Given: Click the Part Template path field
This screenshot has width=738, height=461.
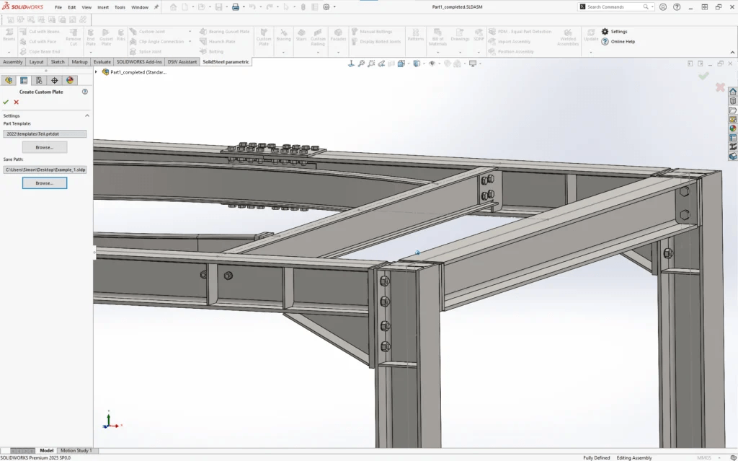Looking at the screenshot, I should [x=45, y=133].
